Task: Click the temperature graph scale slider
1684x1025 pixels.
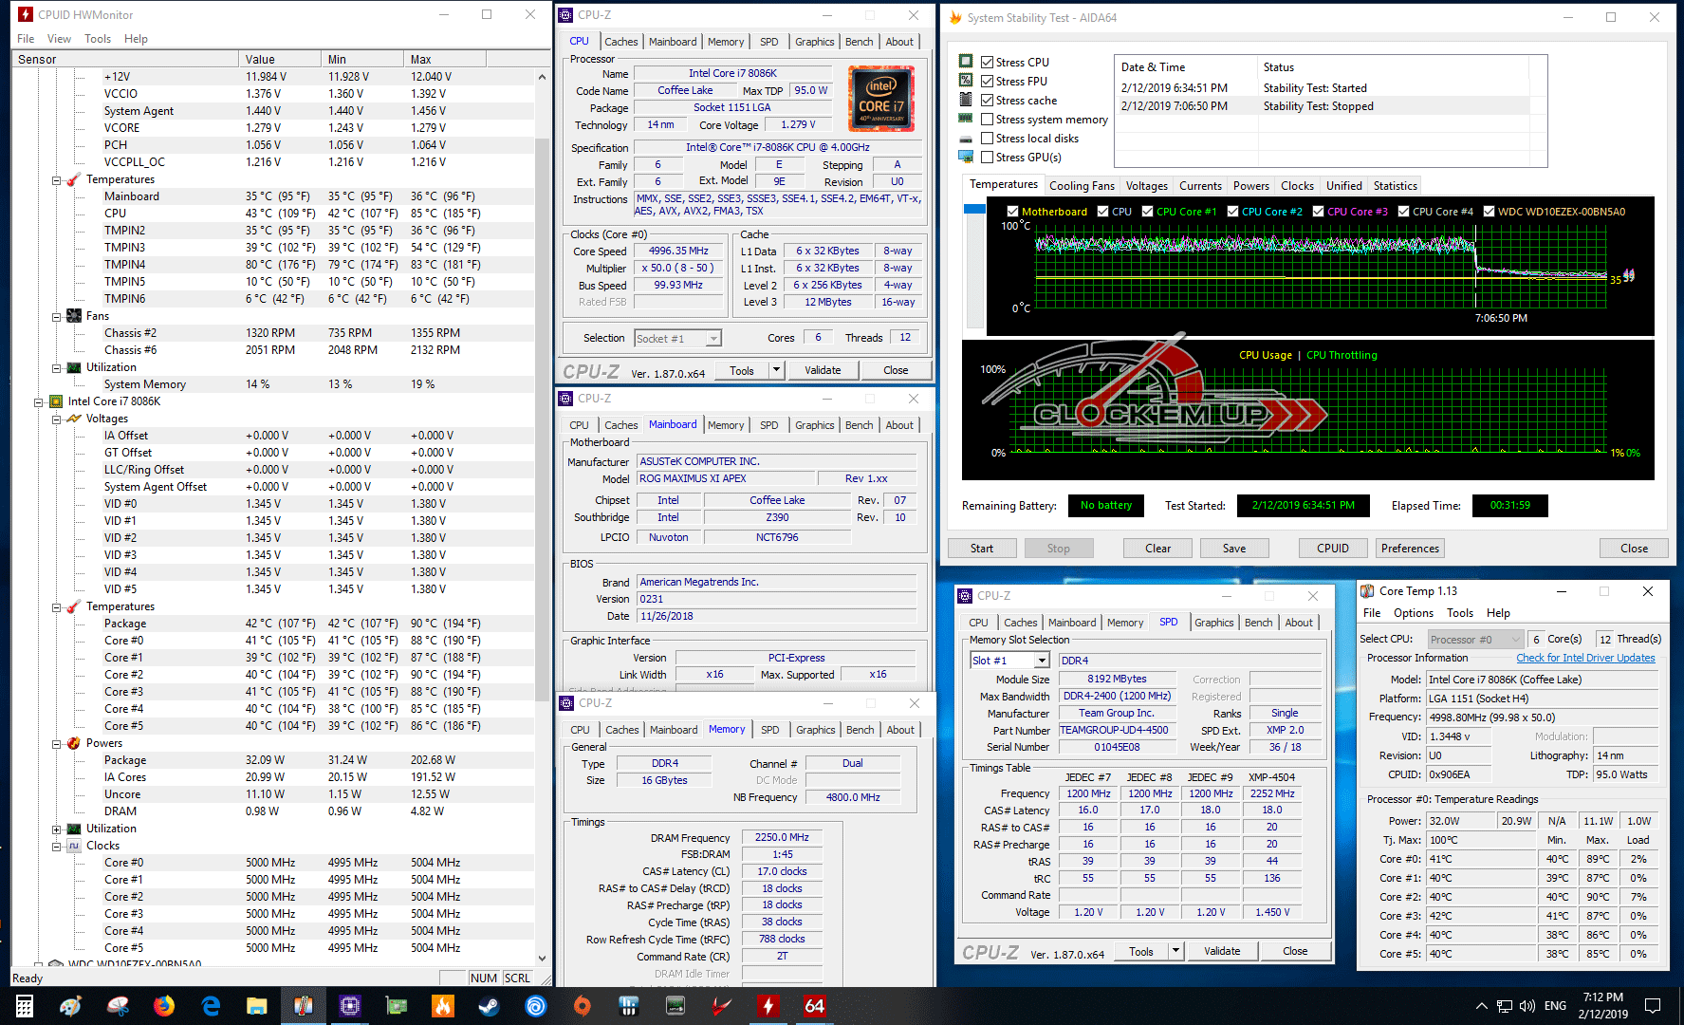Action: [974, 209]
